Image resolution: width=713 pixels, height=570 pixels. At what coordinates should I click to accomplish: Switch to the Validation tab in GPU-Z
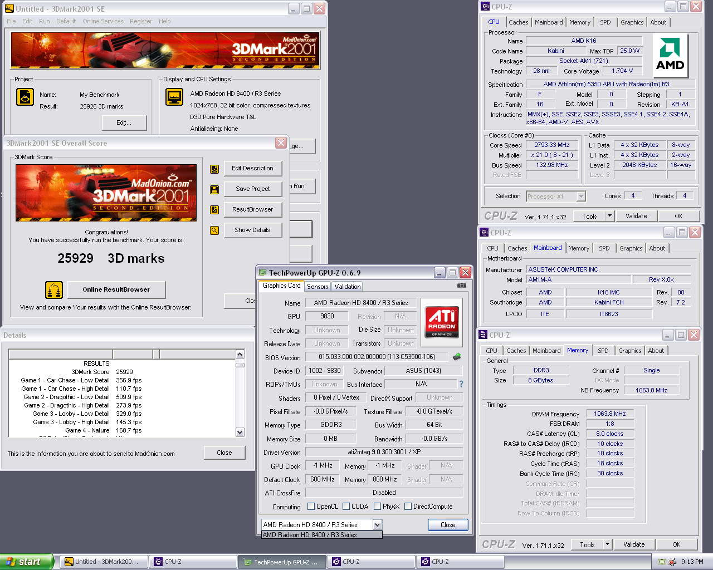(348, 287)
